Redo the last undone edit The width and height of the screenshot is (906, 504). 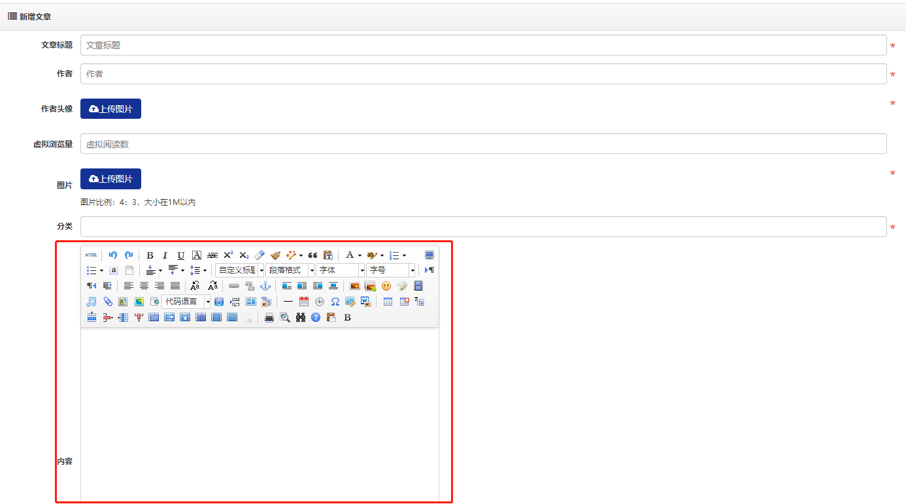[x=129, y=255]
